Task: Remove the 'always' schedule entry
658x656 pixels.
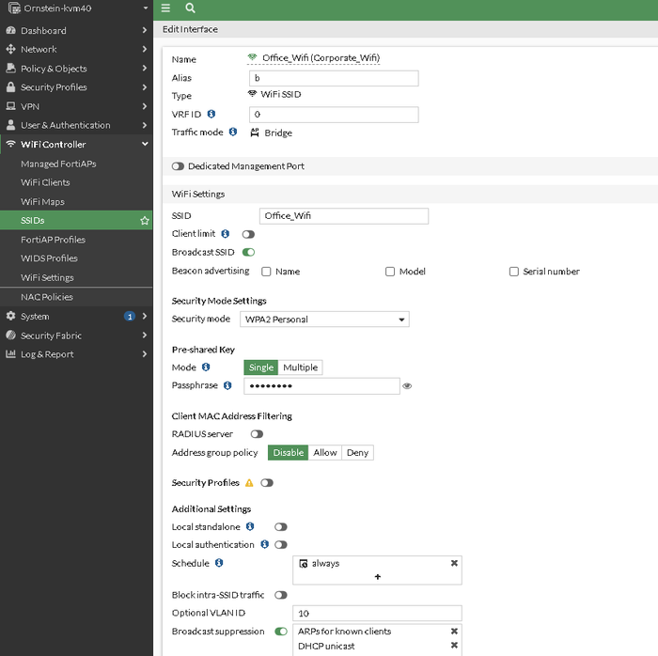Action: point(454,563)
